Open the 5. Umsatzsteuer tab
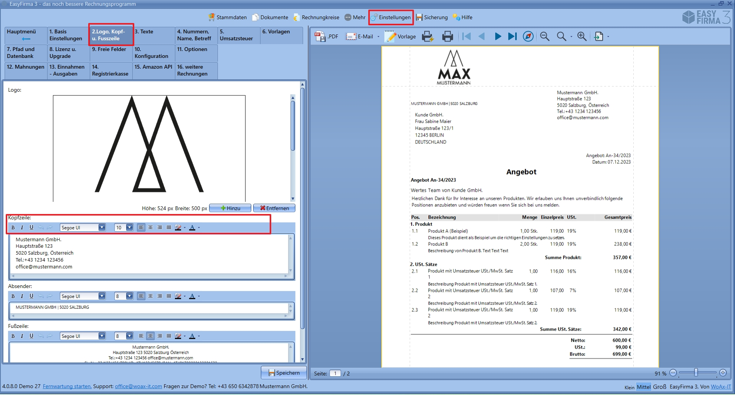 tap(239, 35)
